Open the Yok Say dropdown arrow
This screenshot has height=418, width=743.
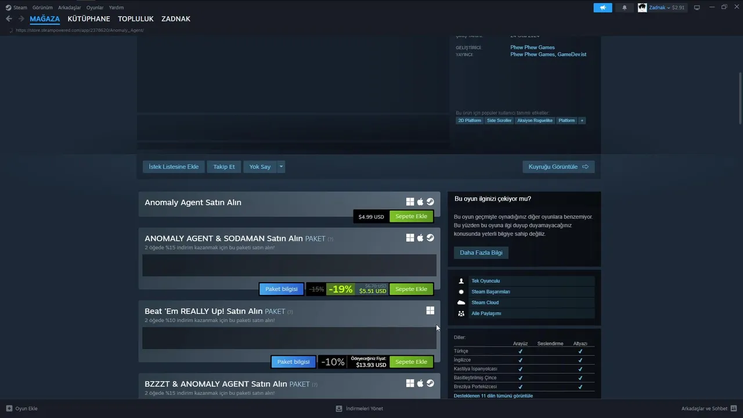(x=281, y=167)
